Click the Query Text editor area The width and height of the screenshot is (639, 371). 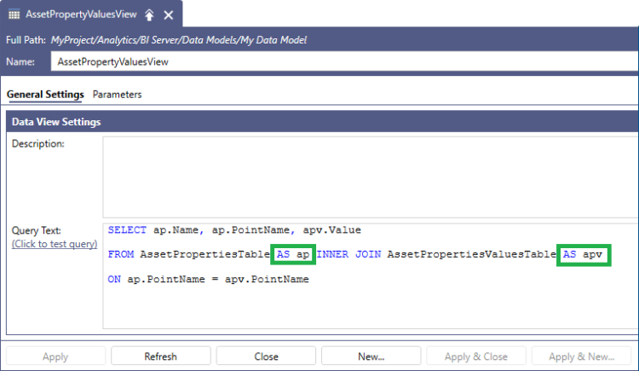pyautogui.click(x=370, y=275)
